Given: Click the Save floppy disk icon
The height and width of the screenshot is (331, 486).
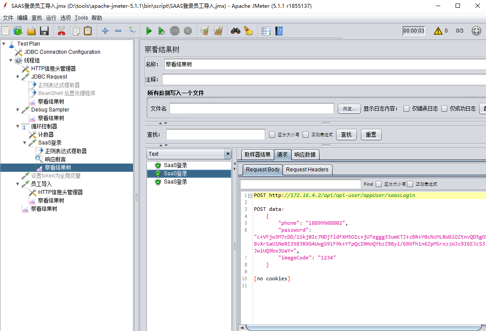Looking at the screenshot, I should pos(44,31).
